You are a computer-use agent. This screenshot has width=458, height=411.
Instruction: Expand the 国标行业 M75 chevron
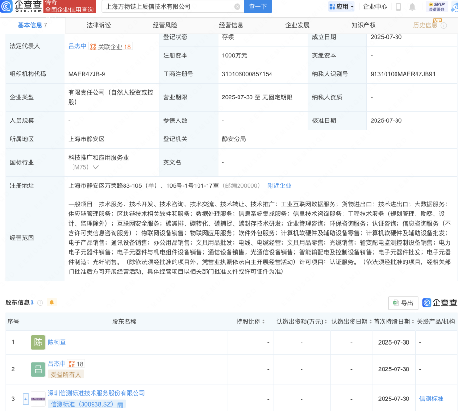[x=95, y=167]
